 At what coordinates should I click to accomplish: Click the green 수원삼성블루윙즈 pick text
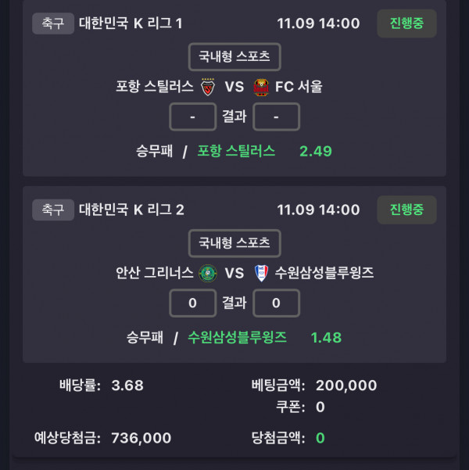coord(237,337)
